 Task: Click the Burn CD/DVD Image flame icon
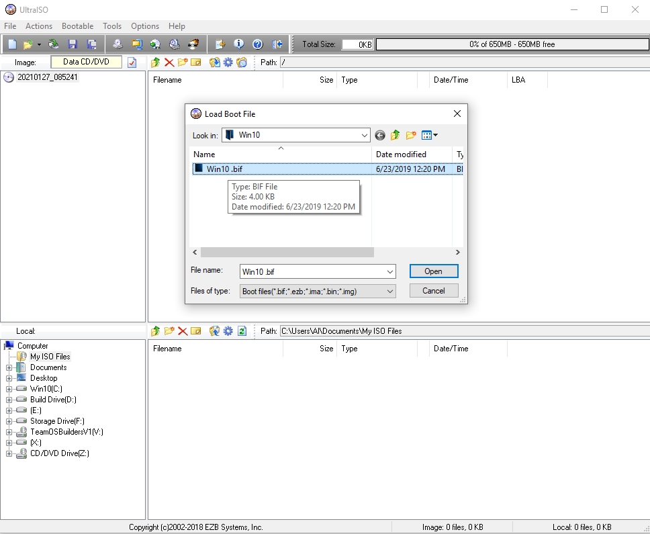[193, 44]
